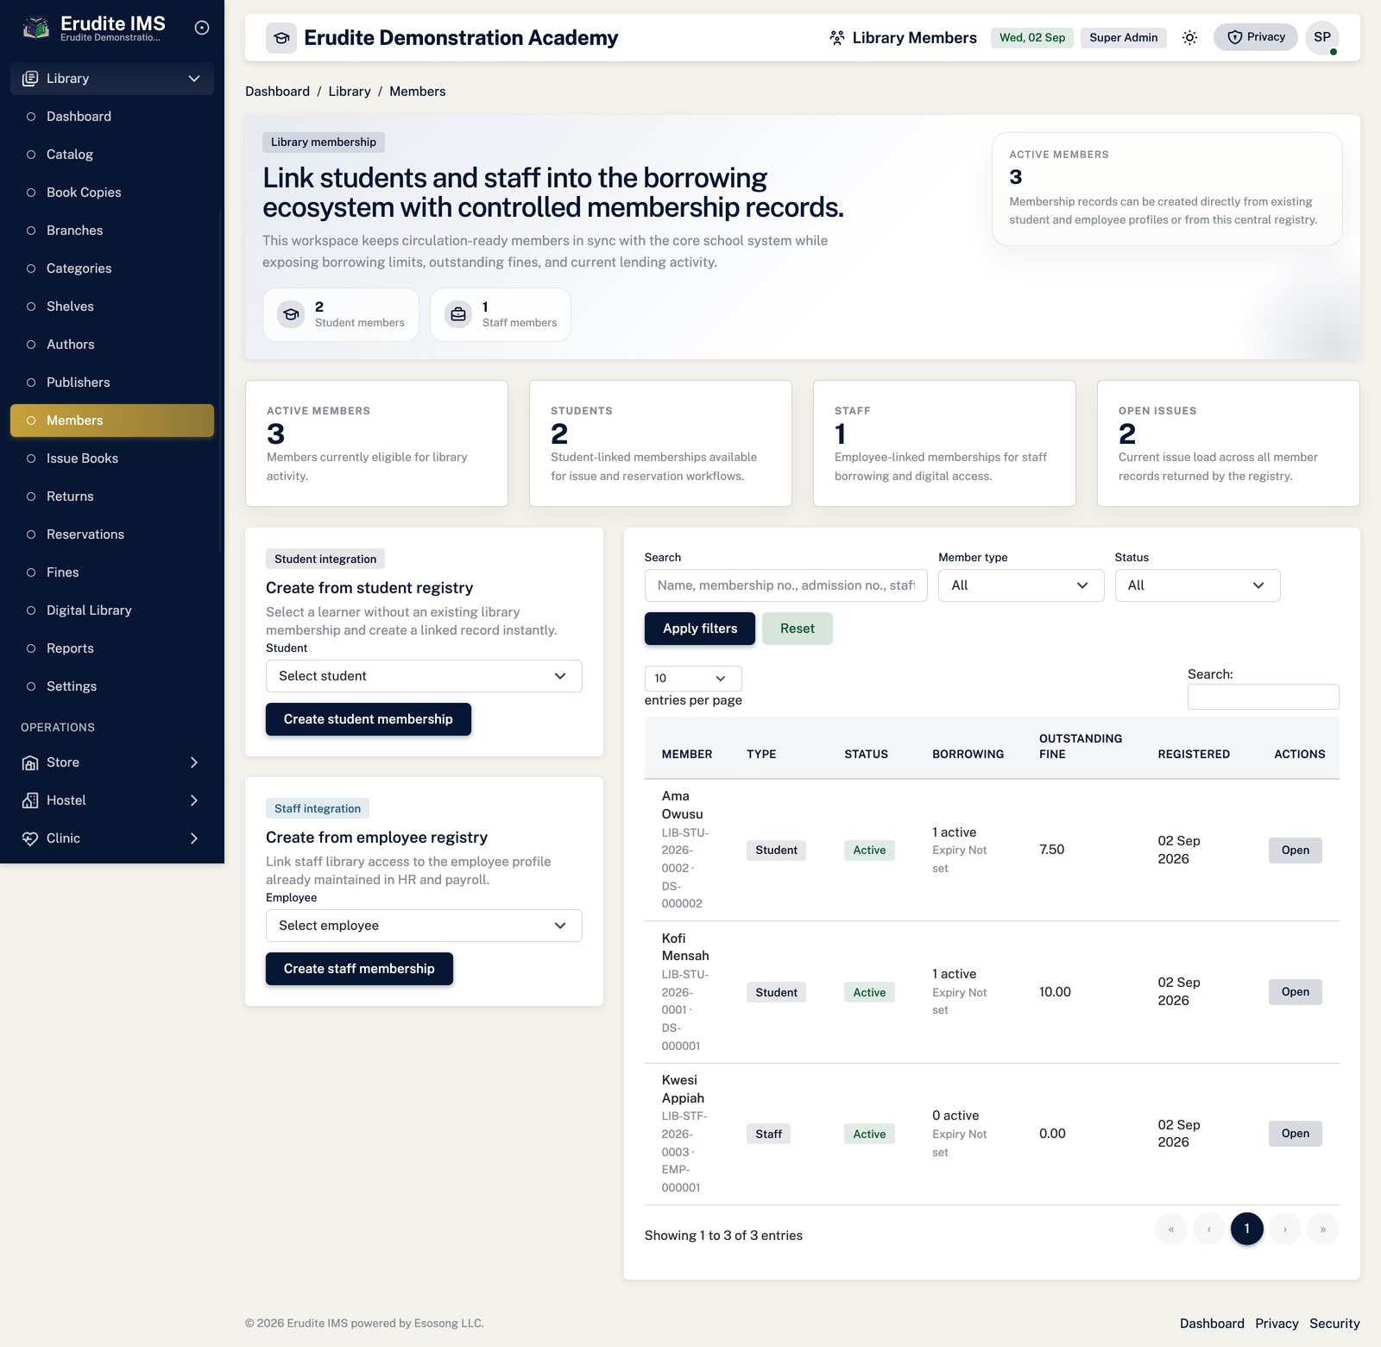1381x1347 pixels.
Task: Click the Erudite IMS logo icon
Action: (35, 28)
